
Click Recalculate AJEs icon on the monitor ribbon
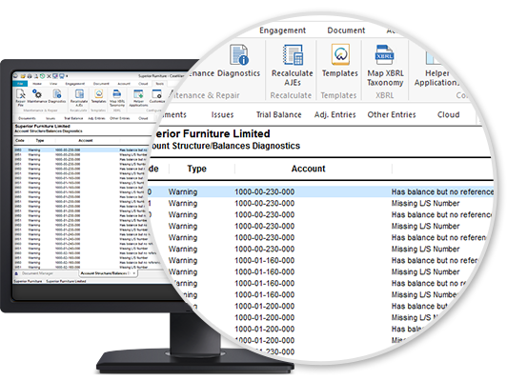79,93
